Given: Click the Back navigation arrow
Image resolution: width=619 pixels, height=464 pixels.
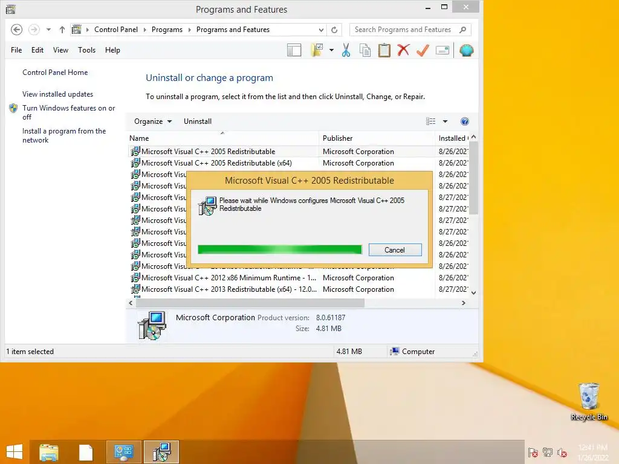Looking at the screenshot, I should point(16,30).
